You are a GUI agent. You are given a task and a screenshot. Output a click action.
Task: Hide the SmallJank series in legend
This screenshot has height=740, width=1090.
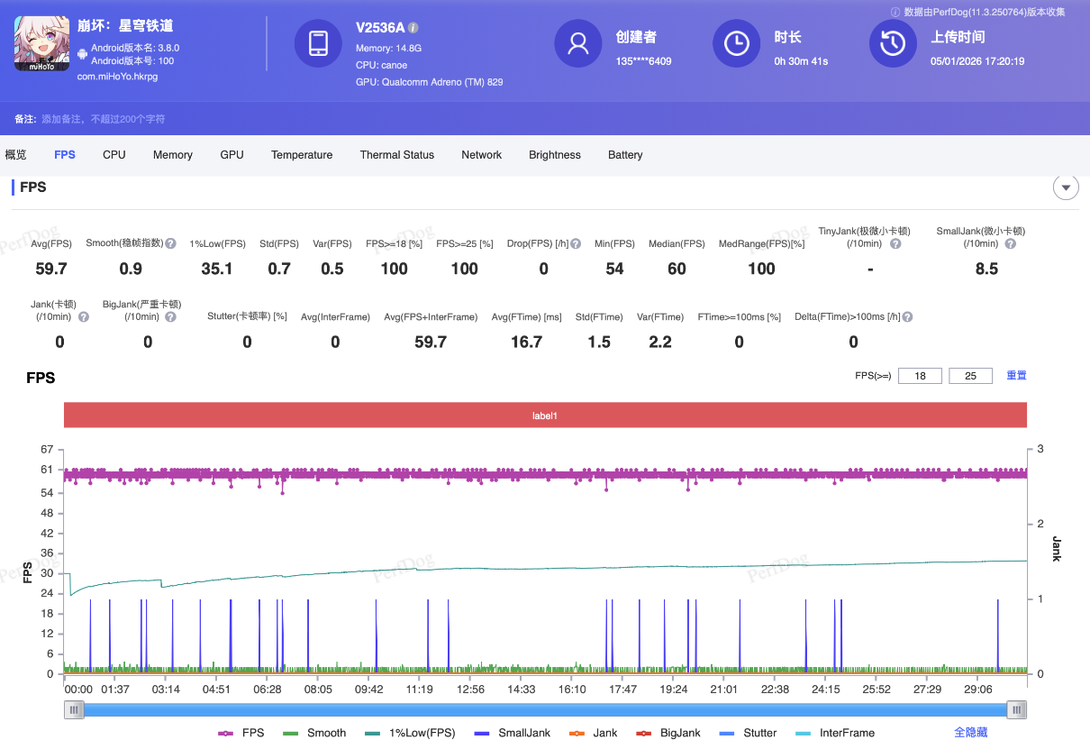512,733
